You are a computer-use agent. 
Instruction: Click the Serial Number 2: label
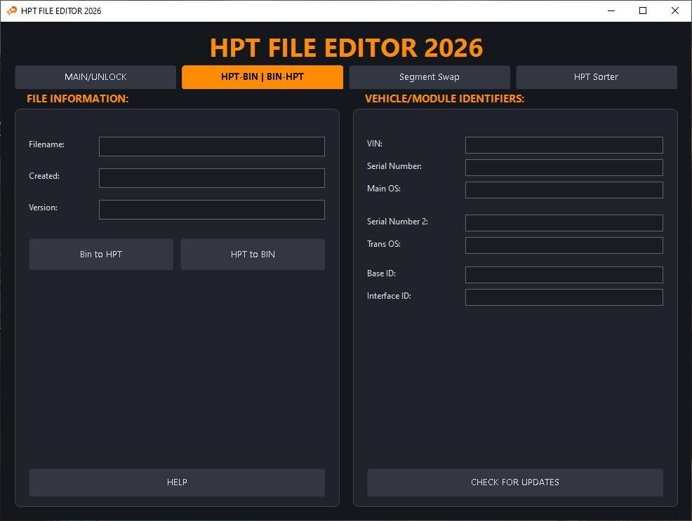coord(397,222)
